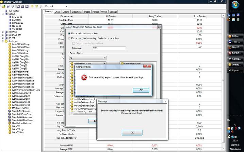This screenshot has height=152, width=244.
Task: Select Export compiled assembly of selected source files
Action: pos(69,38)
